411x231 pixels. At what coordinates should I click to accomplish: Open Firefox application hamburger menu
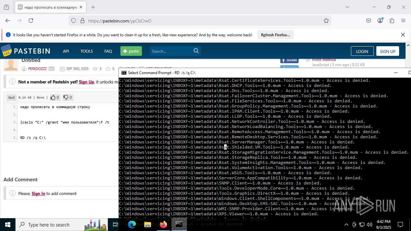click(403, 21)
